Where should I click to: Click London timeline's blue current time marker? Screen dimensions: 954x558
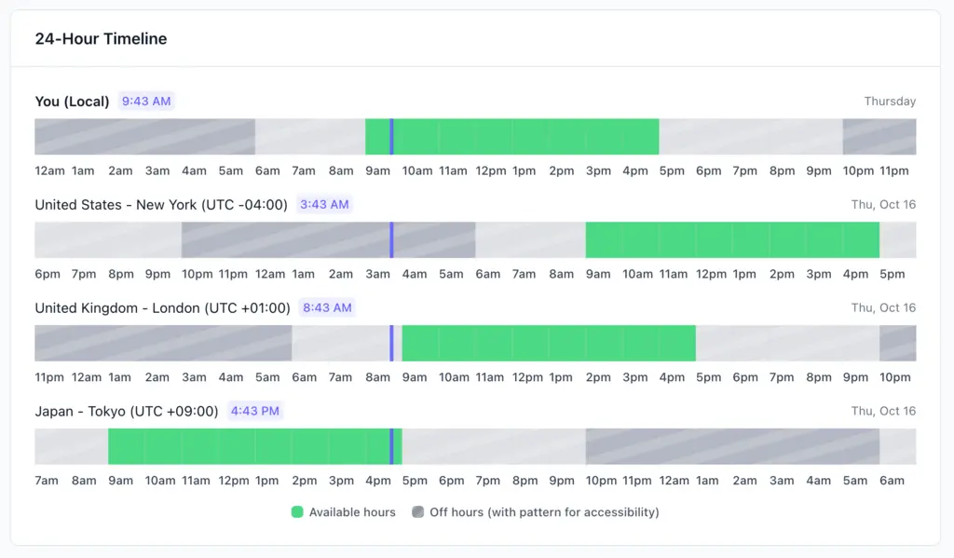[x=391, y=344]
